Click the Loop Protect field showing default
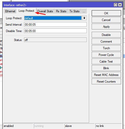 [x=53, y=18]
